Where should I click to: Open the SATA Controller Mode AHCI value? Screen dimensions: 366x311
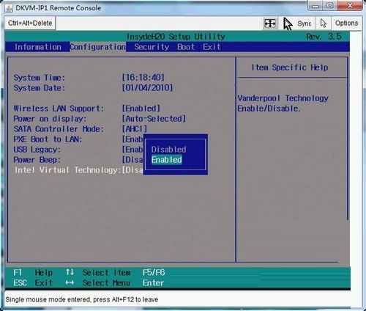[x=135, y=129]
